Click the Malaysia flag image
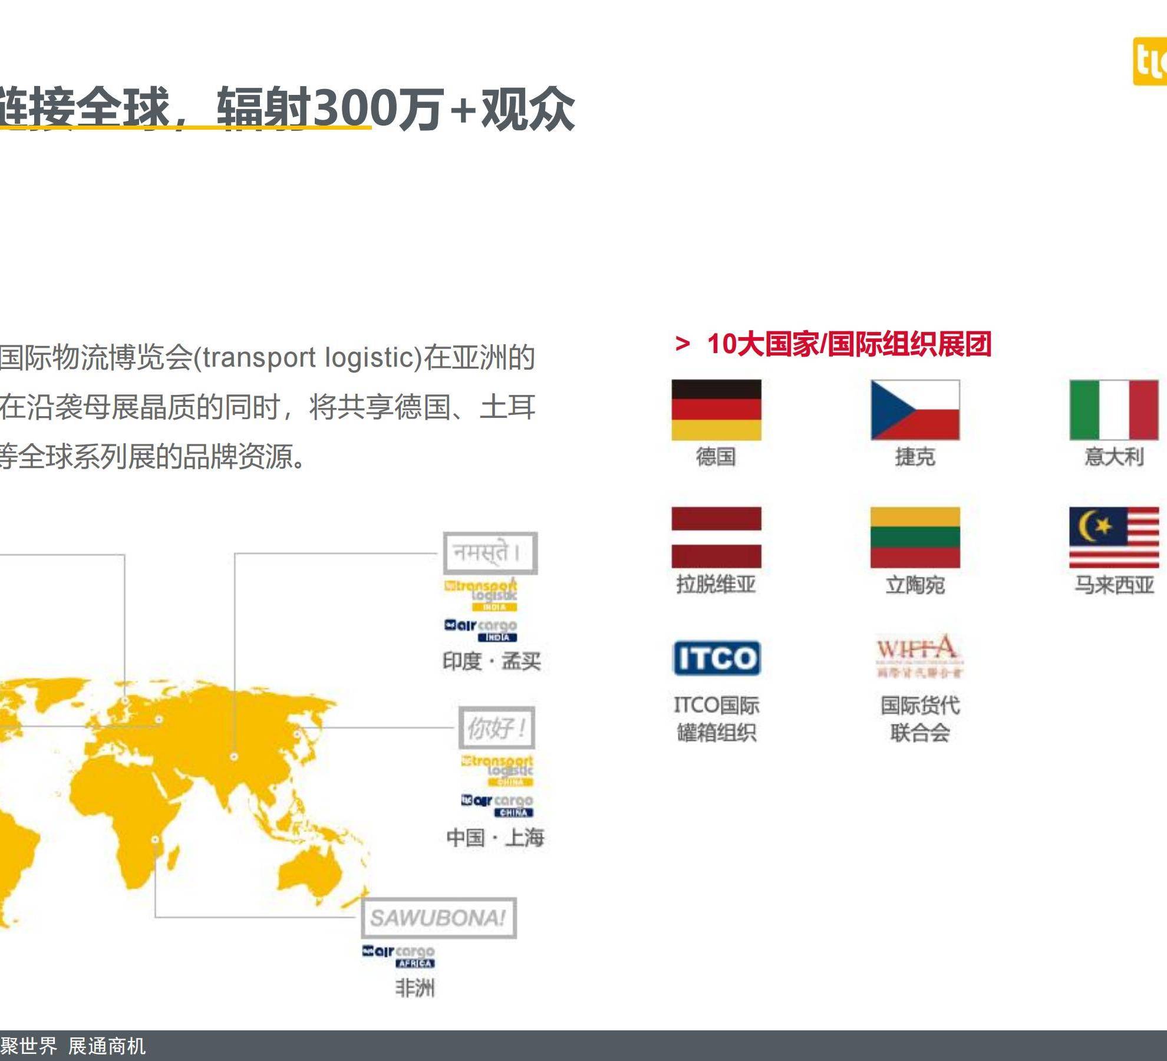Viewport: 1167px width, 1061px height. click(1114, 537)
